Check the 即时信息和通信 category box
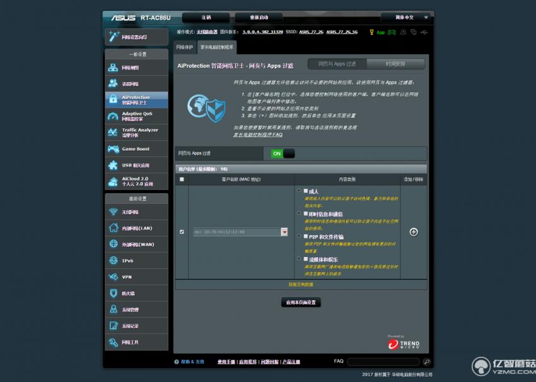 click(x=306, y=213)
